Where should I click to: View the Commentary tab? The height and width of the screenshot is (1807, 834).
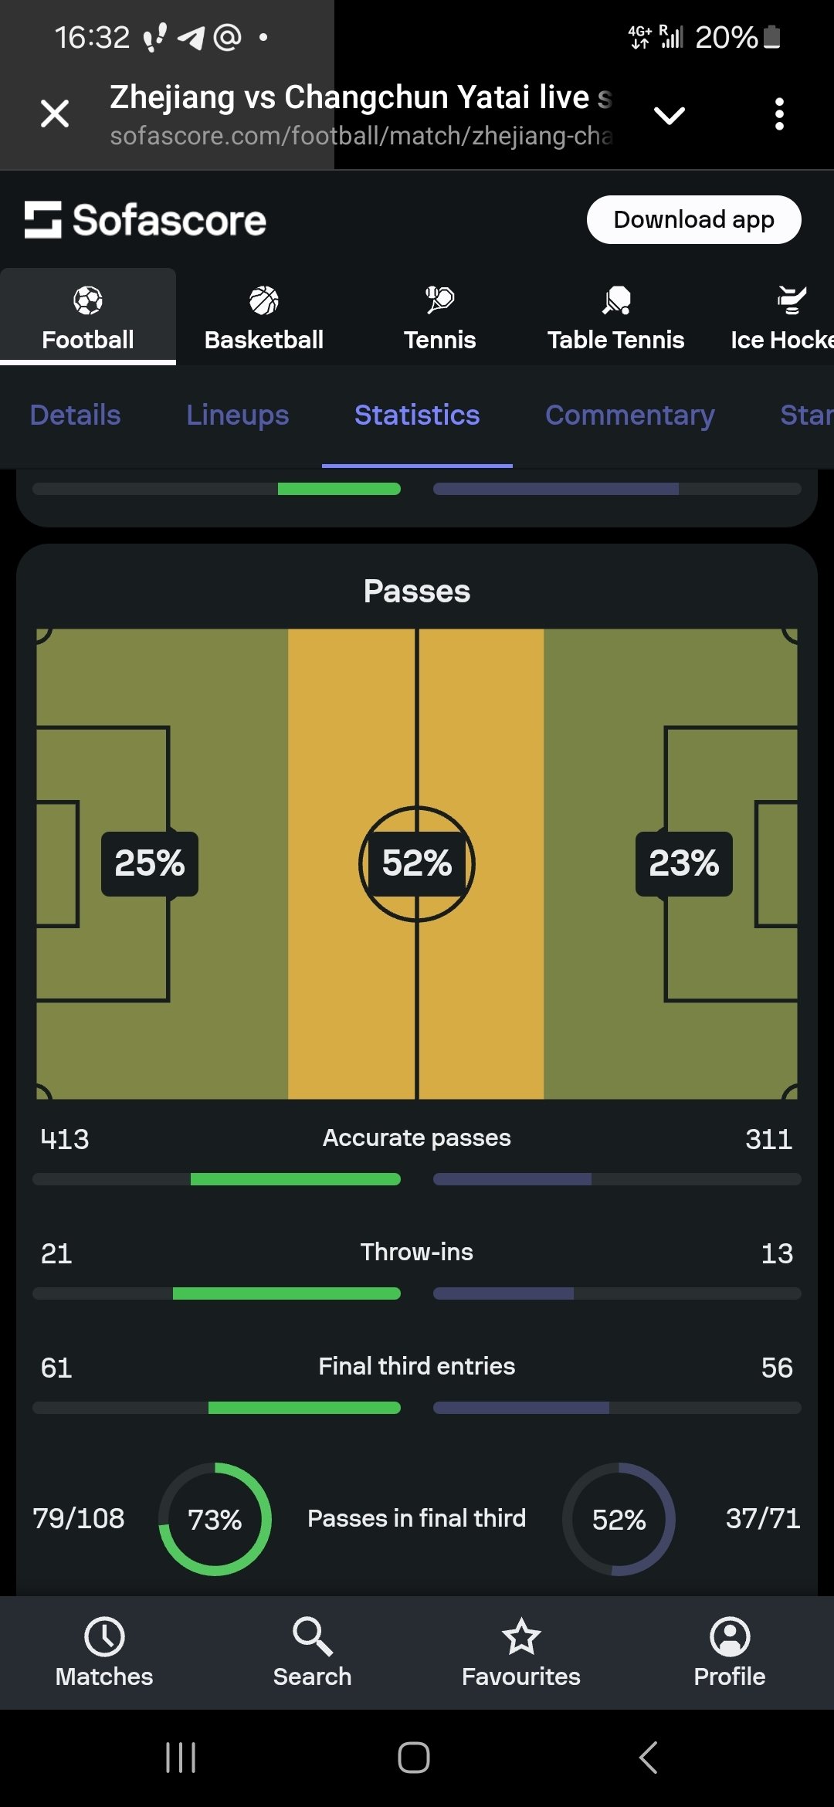(629, 415)
